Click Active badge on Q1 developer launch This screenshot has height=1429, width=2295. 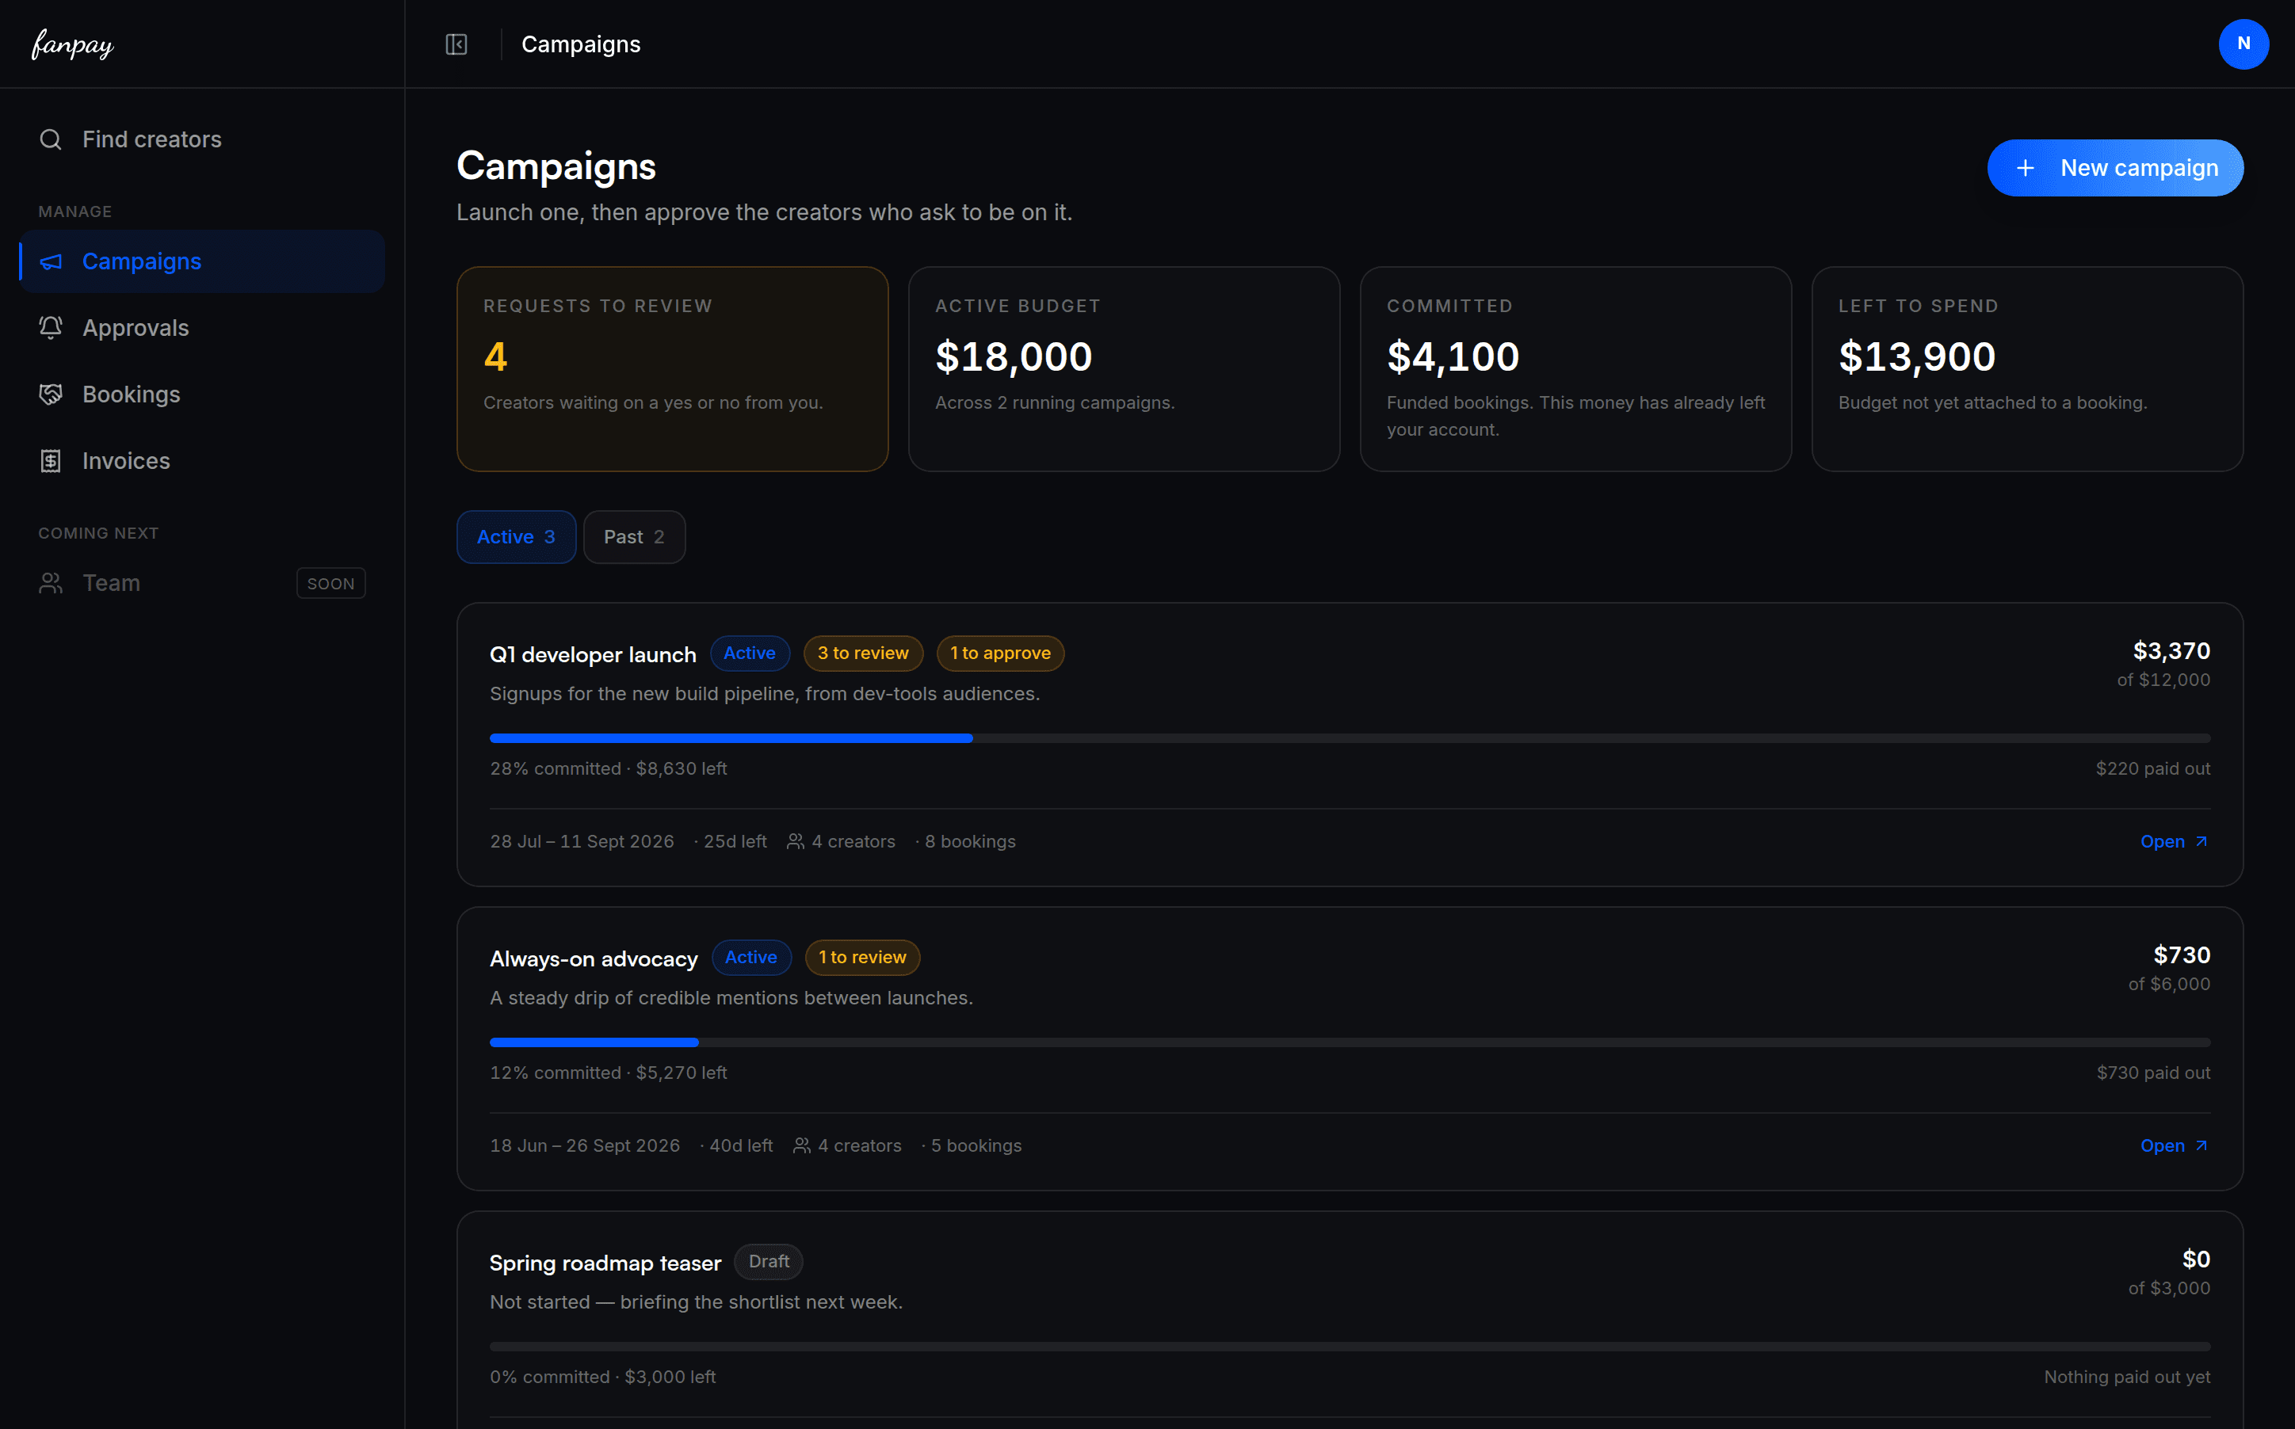pyautogui.click(x=750, y=653)
